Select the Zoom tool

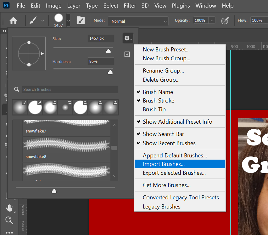click(x=9, y=220)
